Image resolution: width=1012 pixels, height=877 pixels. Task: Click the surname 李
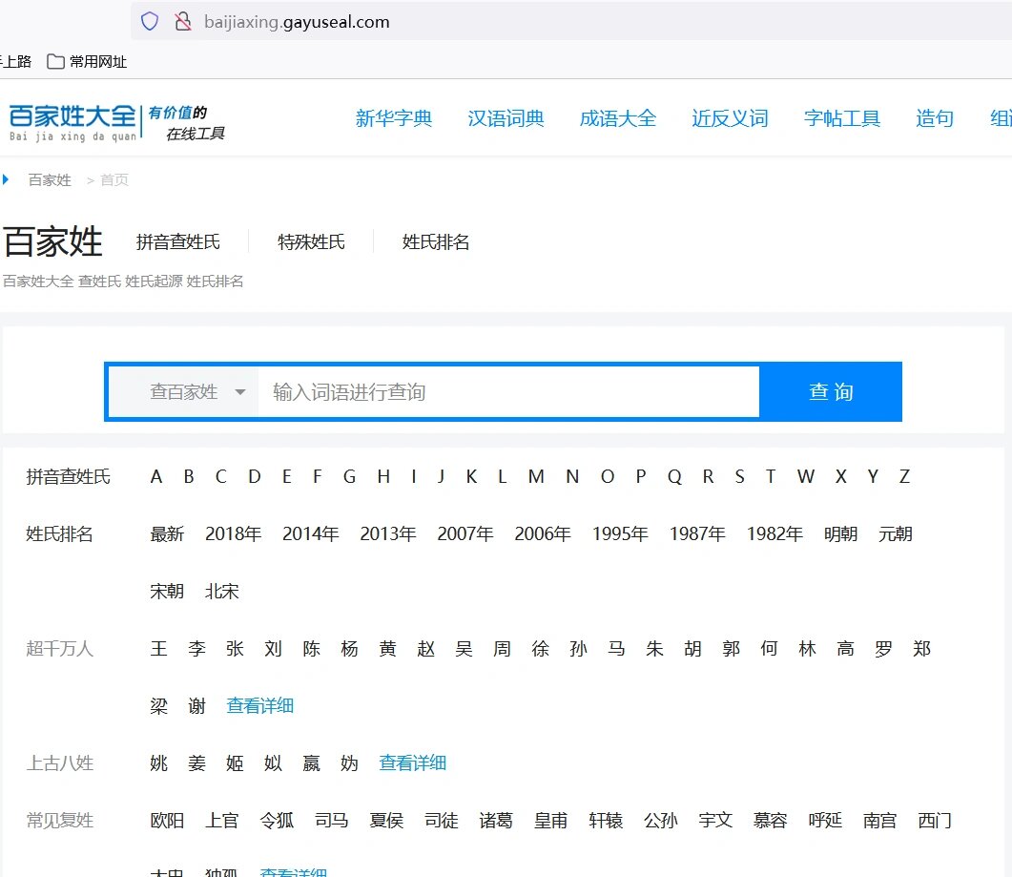tap(196, 648)
